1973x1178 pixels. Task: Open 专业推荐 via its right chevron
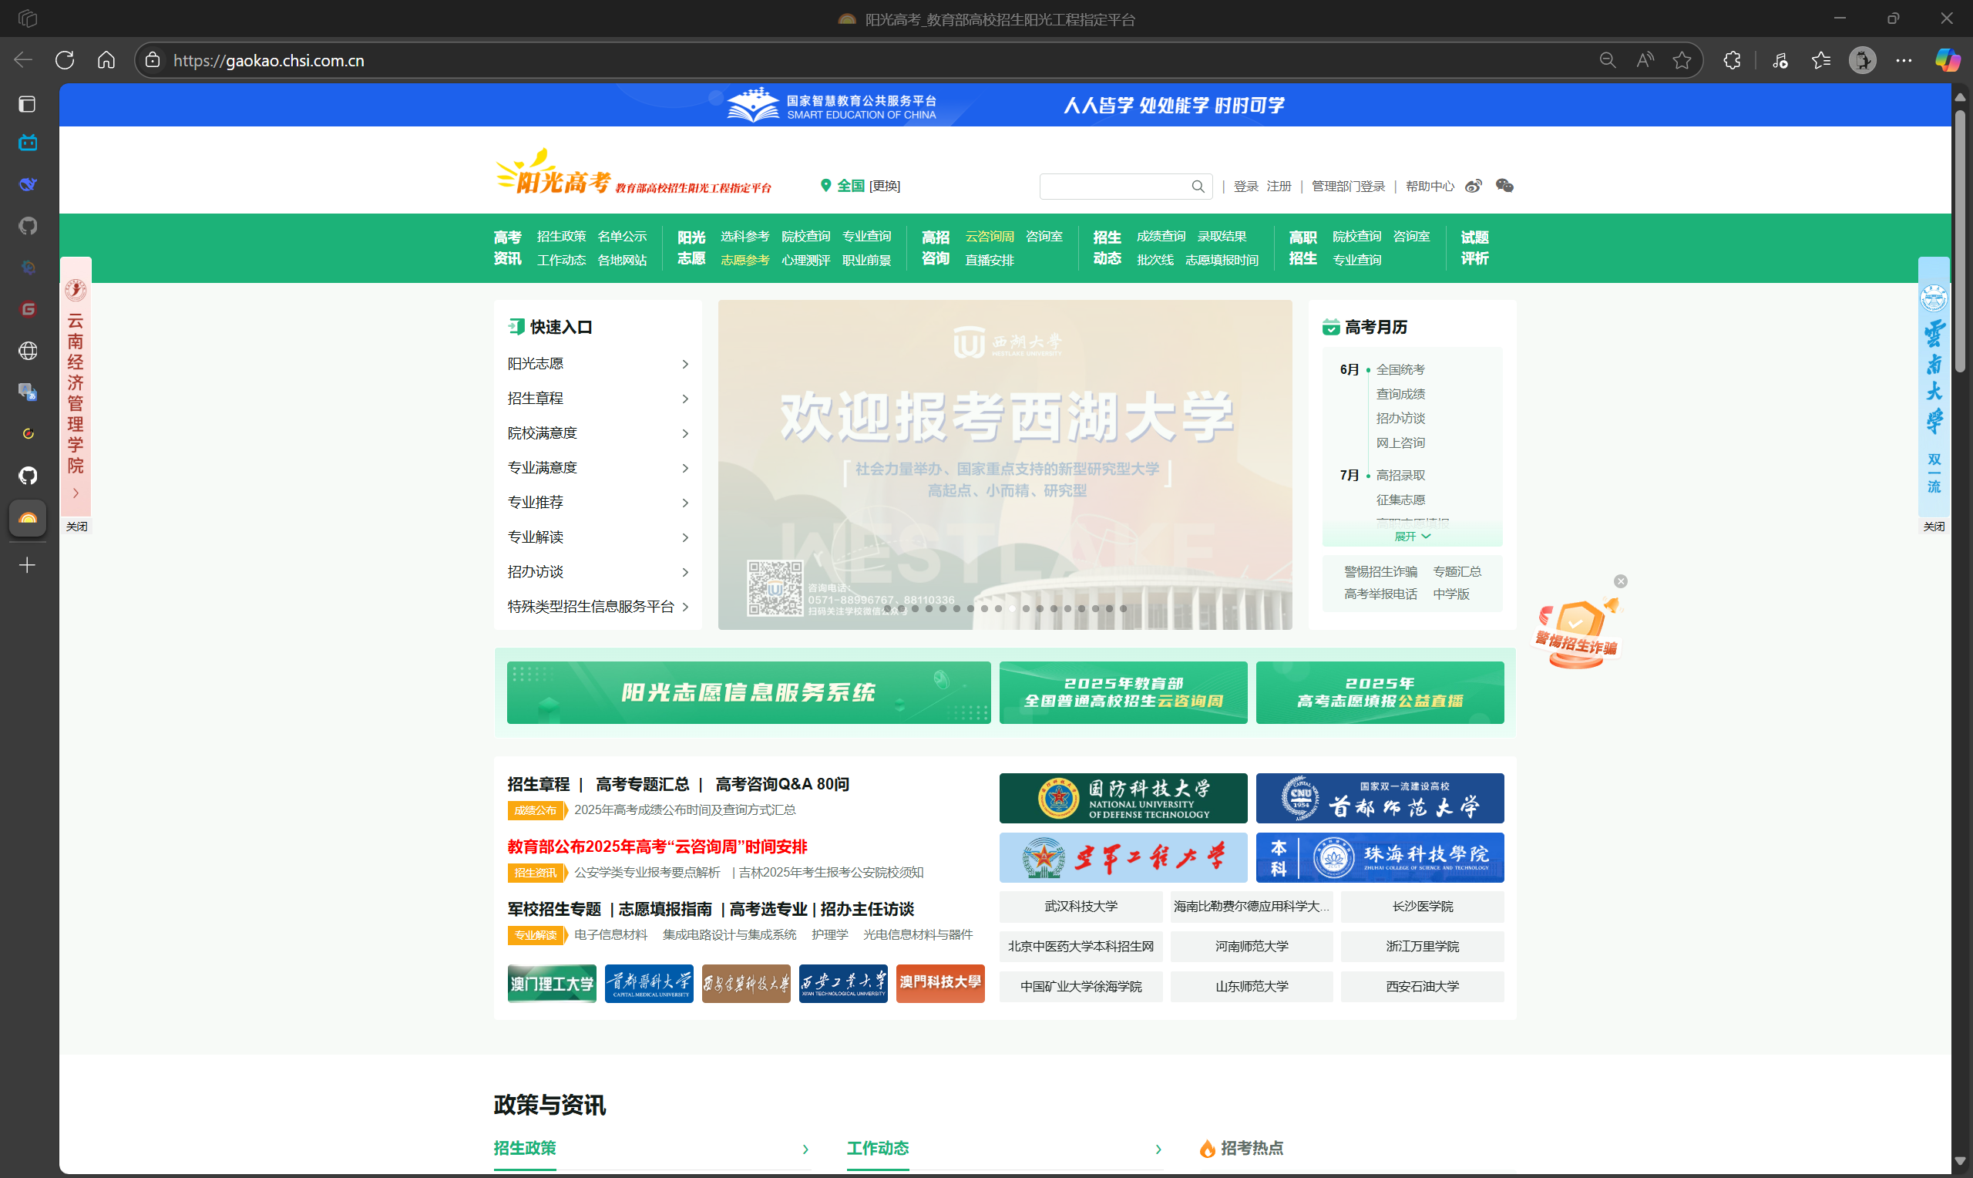pos(684,503)
